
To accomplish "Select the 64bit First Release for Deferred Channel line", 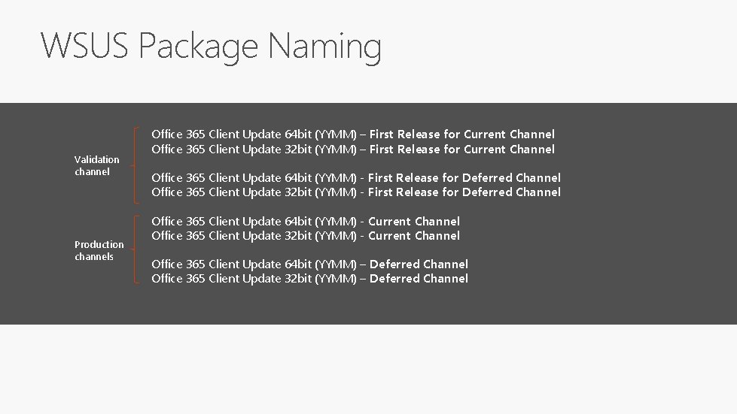I will pos(355,178).
